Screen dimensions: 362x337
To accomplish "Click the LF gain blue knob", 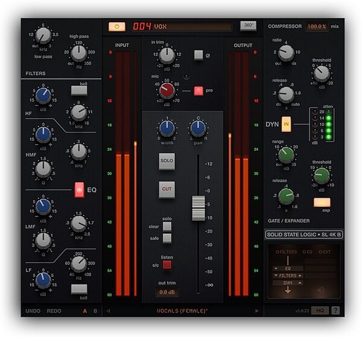I will pyautogui.click(x=43, y=280).
